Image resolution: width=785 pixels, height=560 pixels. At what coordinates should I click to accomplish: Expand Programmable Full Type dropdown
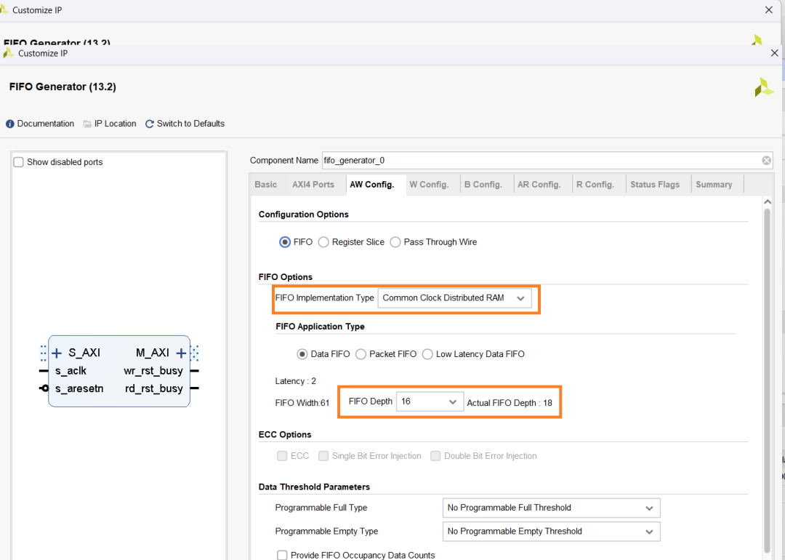pos(551,508)
